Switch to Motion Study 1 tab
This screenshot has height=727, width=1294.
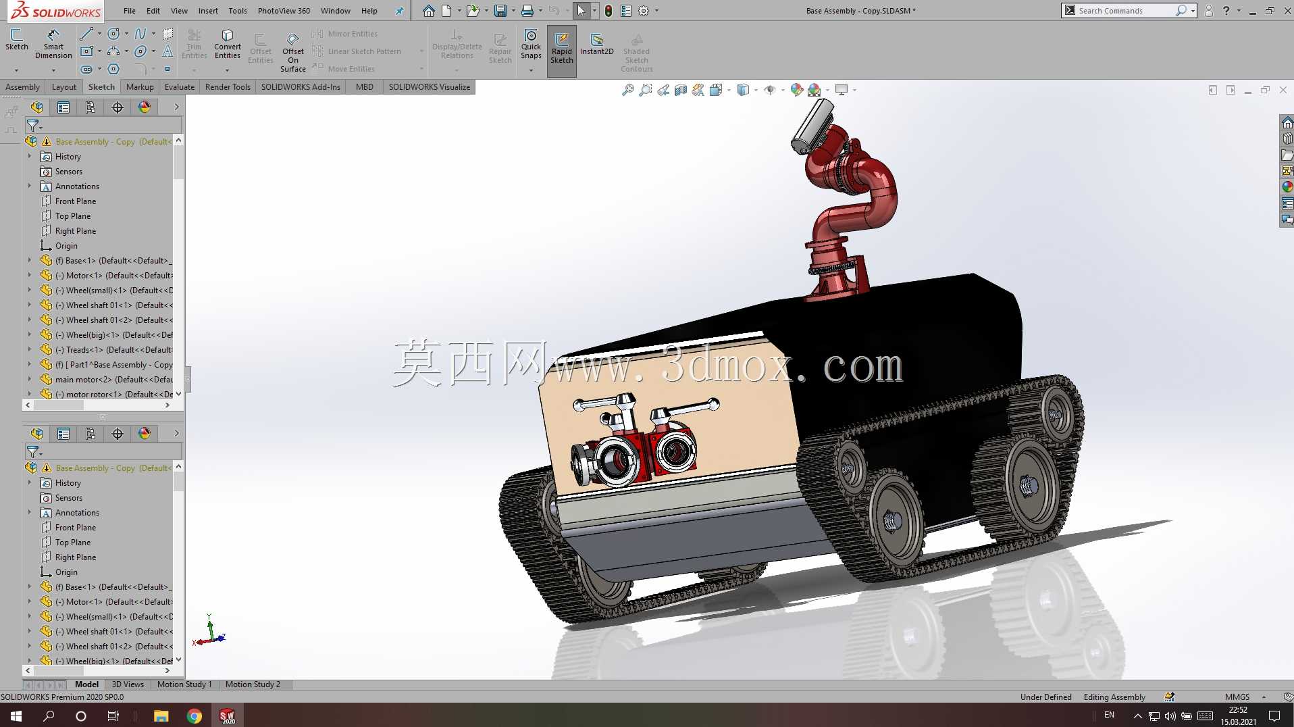point(184,684)
